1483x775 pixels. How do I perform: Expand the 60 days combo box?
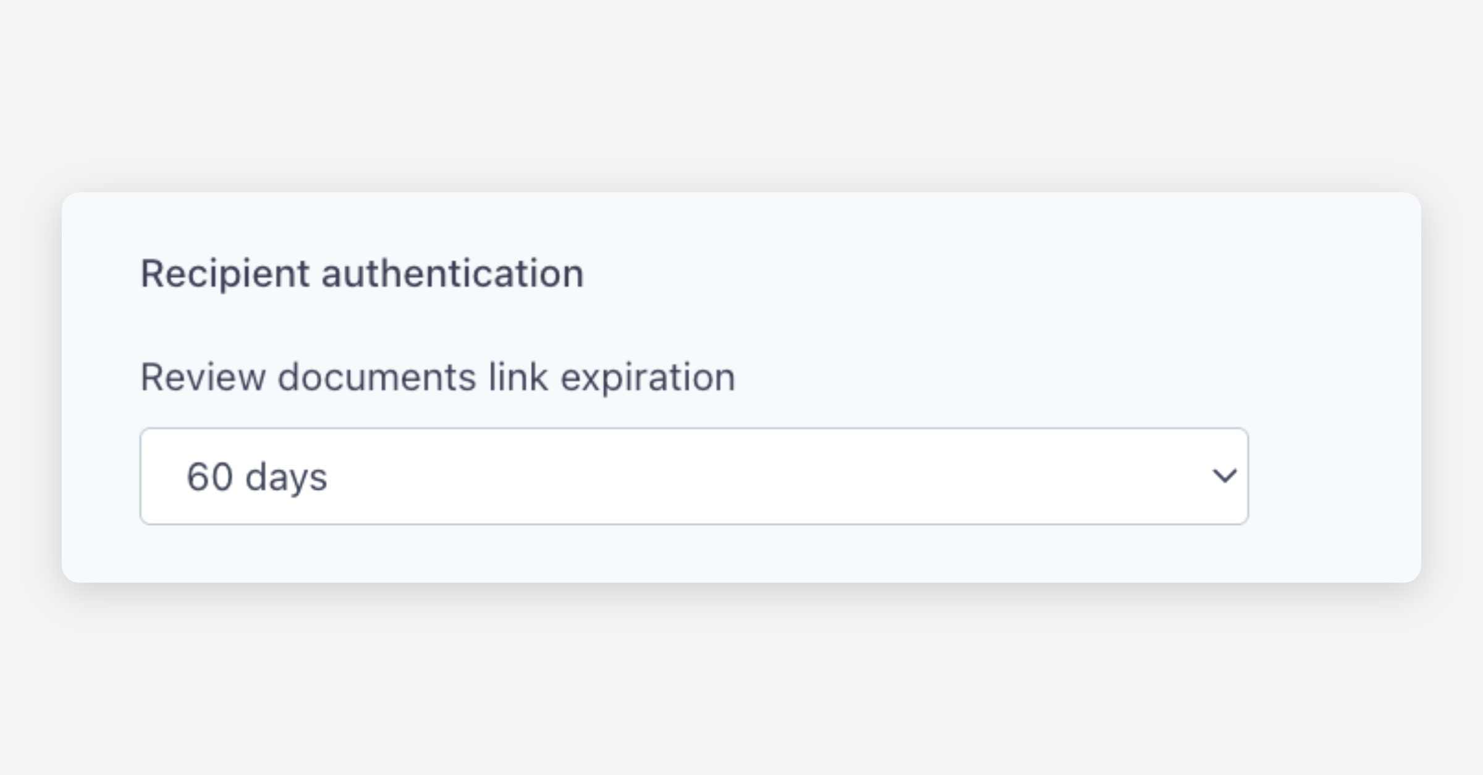click(x=693, y=476)
